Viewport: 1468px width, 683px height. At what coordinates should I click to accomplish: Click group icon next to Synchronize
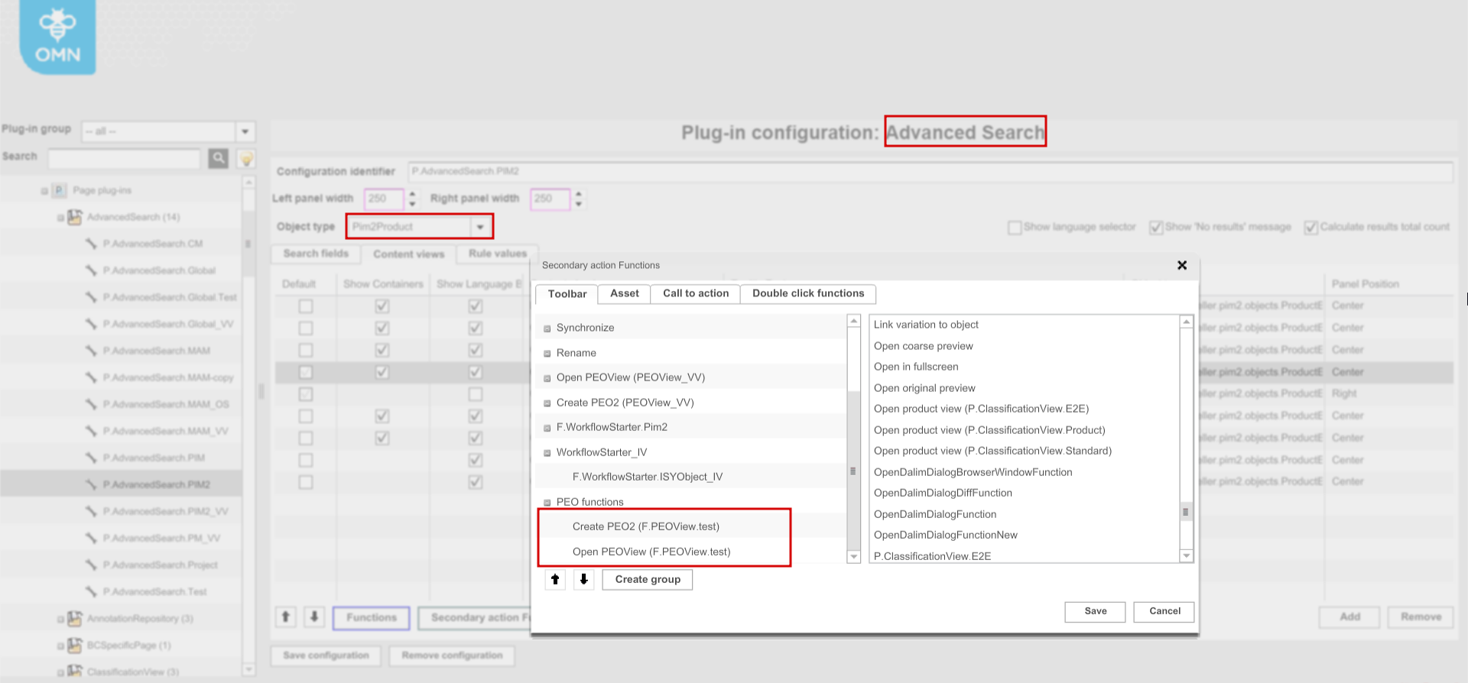[x=547, y=329]
